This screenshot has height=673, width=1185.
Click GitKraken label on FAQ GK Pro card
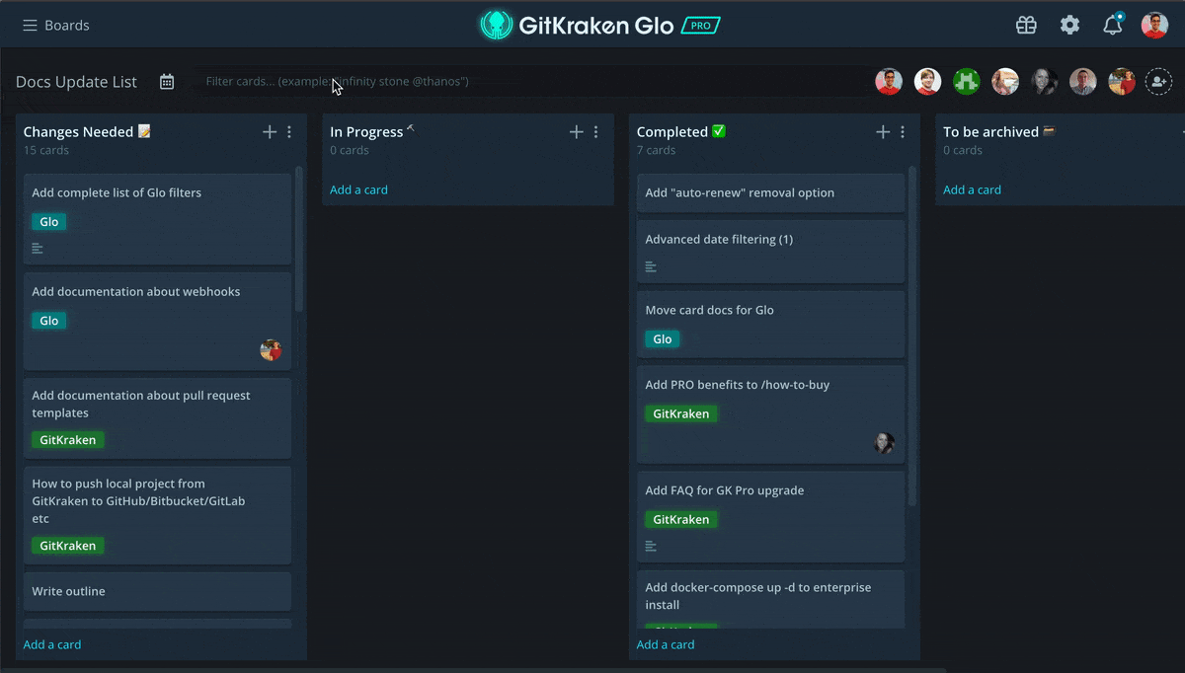pyautogui.click(x=681, y=520)
